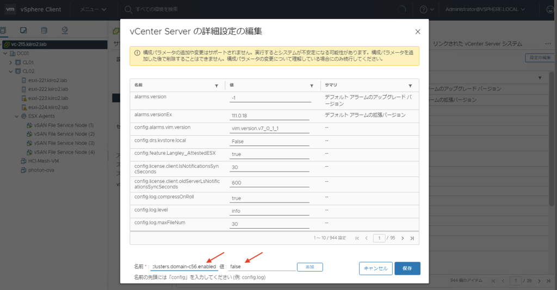Click the 値 parameter value input
The image size is (557, 290).
pos(262,267)
